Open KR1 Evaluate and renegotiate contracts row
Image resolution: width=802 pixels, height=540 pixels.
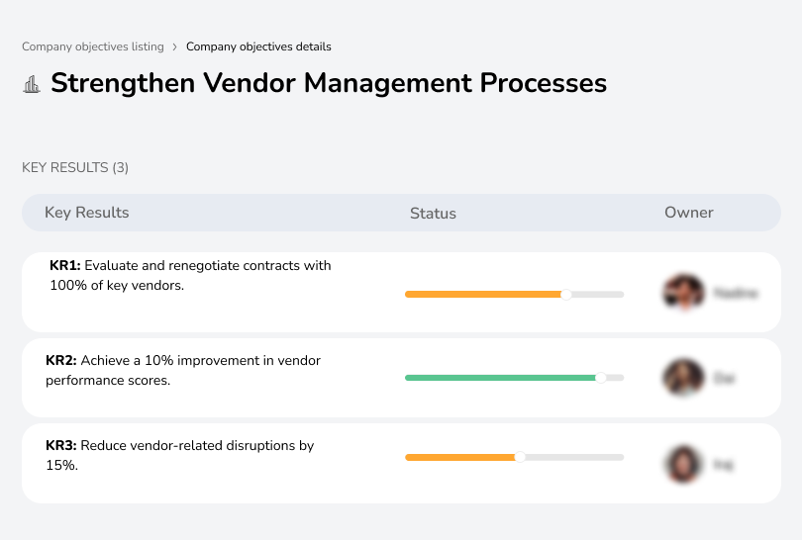tap(401, 292)
